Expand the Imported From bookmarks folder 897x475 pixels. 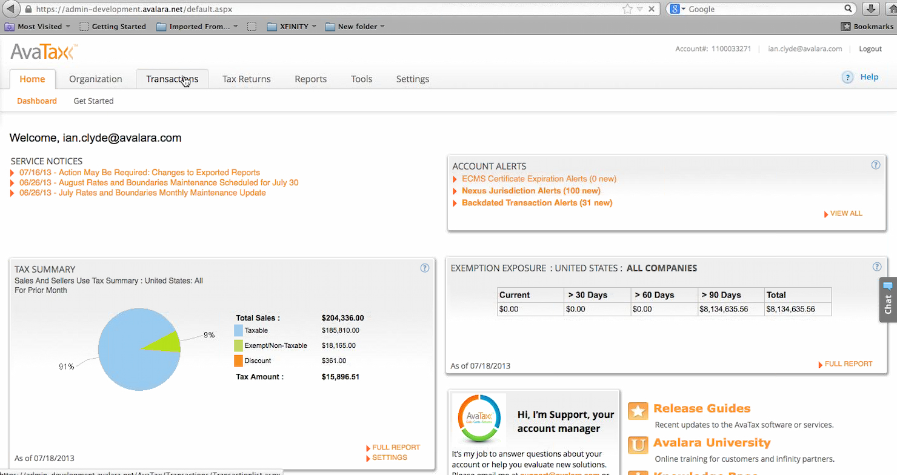[x=197, y=27]
